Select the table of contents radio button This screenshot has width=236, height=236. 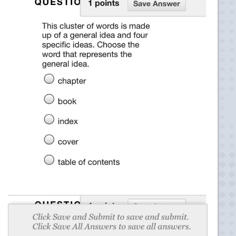click(x=49, y=160)
